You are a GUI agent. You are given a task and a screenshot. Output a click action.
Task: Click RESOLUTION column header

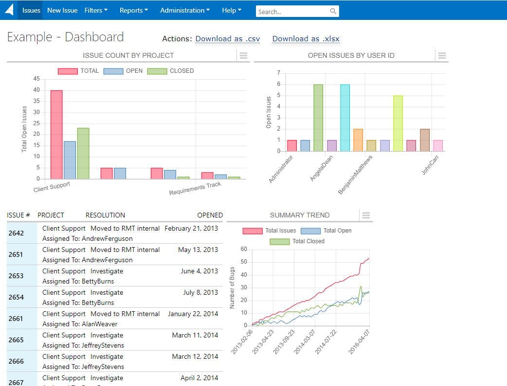point(105,215)
